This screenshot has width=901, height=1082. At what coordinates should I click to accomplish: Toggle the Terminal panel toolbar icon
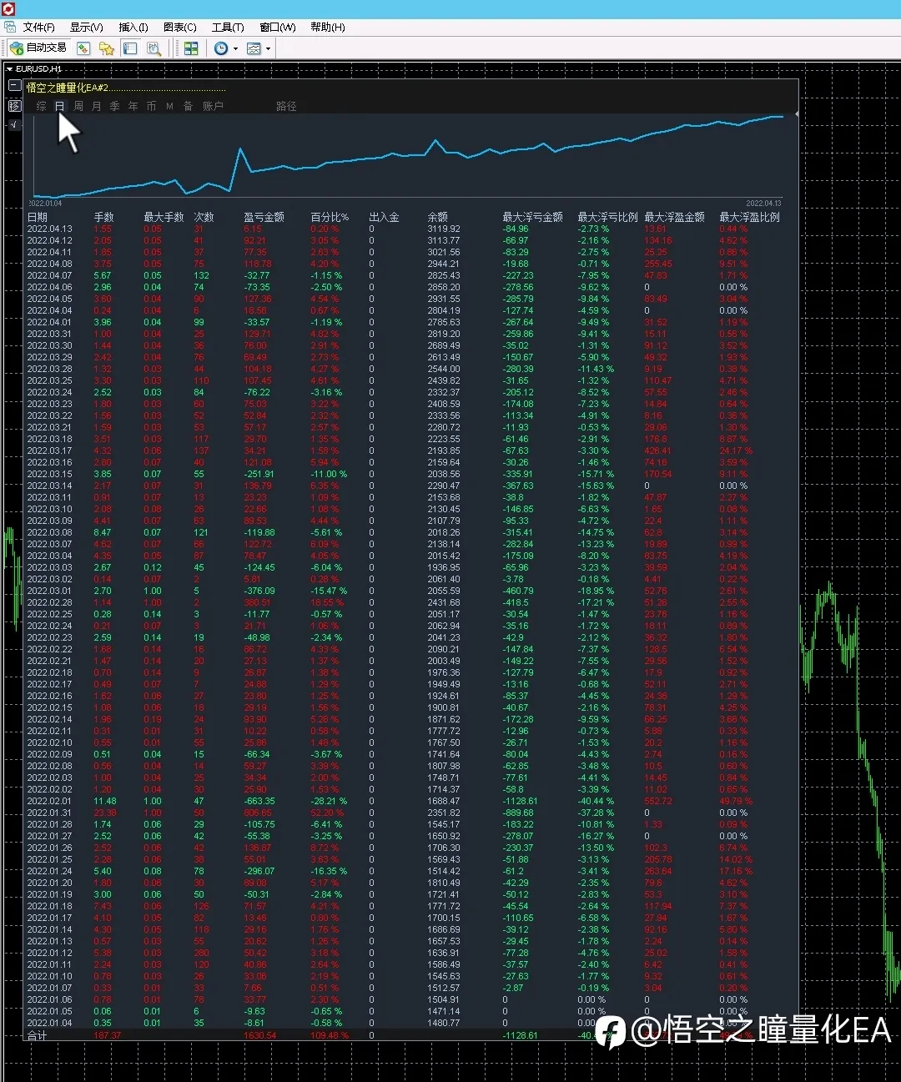pyautogui.click(x=129, y=48)
